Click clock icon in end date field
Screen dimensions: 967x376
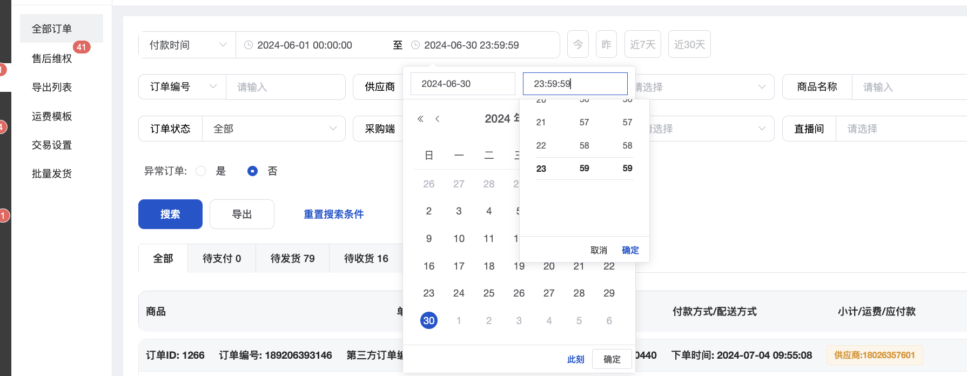tap(415, 45)
